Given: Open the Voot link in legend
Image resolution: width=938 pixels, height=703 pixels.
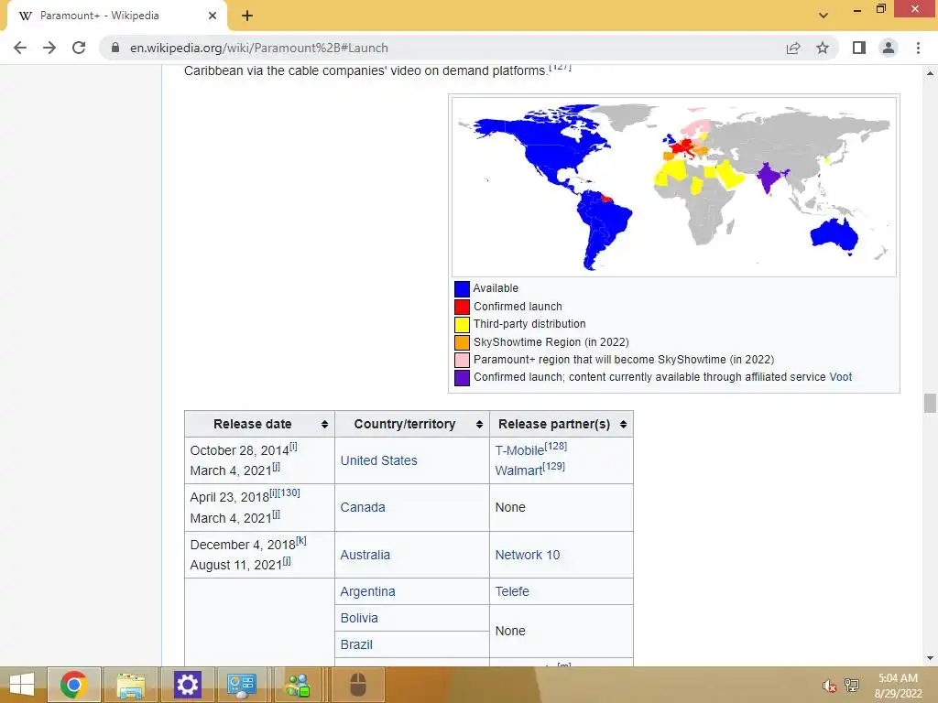Looking at the screenshot, I should [841, 376].
